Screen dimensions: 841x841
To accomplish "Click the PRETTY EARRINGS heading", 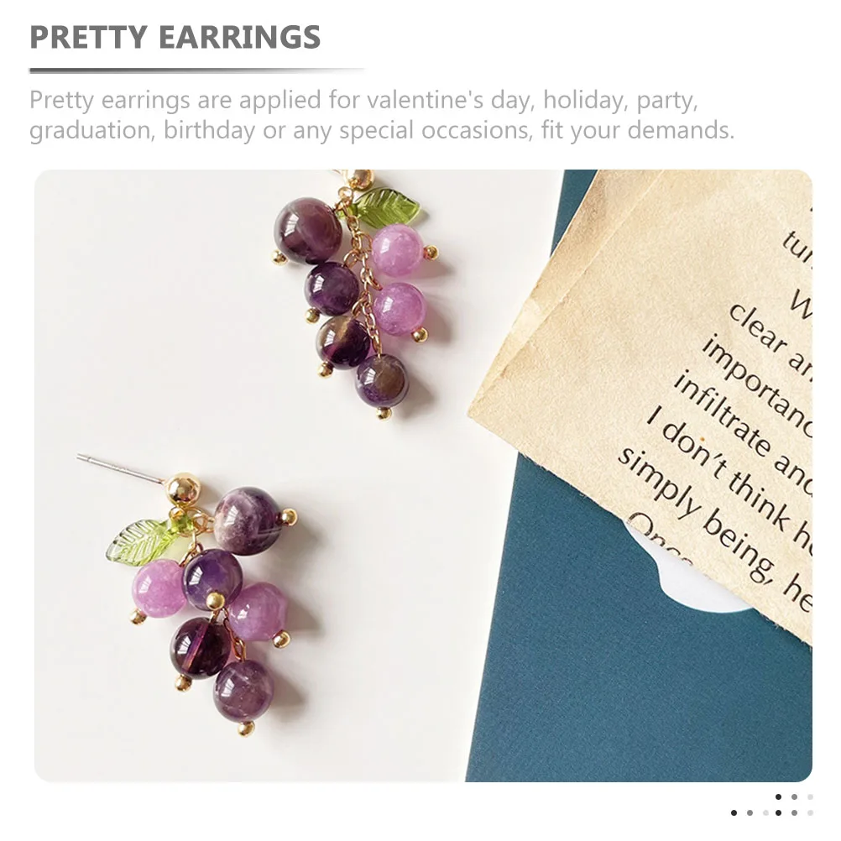I will [x=175, y=37].
